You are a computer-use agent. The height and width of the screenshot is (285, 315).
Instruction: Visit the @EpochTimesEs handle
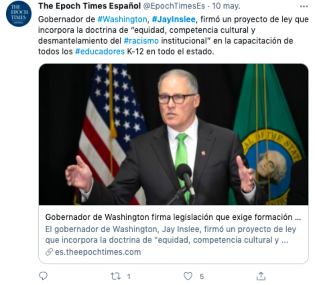[174, 6]
